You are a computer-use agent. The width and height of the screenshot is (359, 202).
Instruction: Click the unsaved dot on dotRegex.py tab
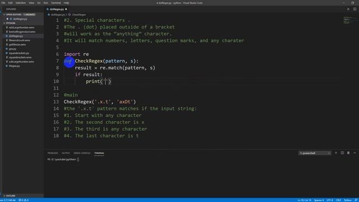pyautogui.click(x=66, y=9)
